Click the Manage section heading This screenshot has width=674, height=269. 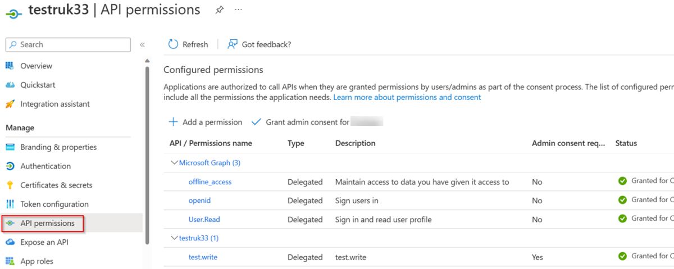(20, 128)
